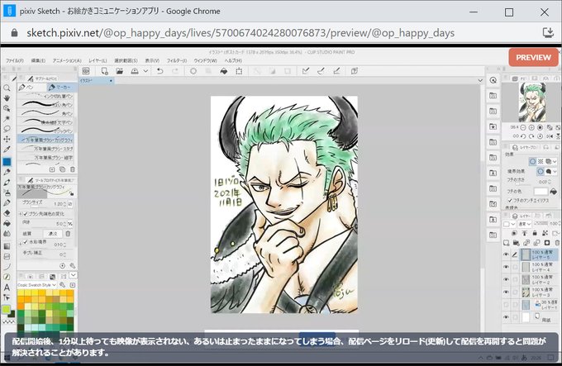
Task: Open the 選択範囲(S) menu
Action: pos(126,60)
